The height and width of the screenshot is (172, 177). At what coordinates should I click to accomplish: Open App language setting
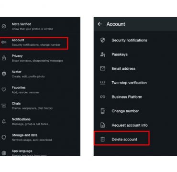pos(40,152)
